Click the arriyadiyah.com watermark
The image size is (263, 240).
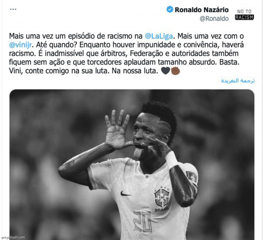tap(13, 237)
